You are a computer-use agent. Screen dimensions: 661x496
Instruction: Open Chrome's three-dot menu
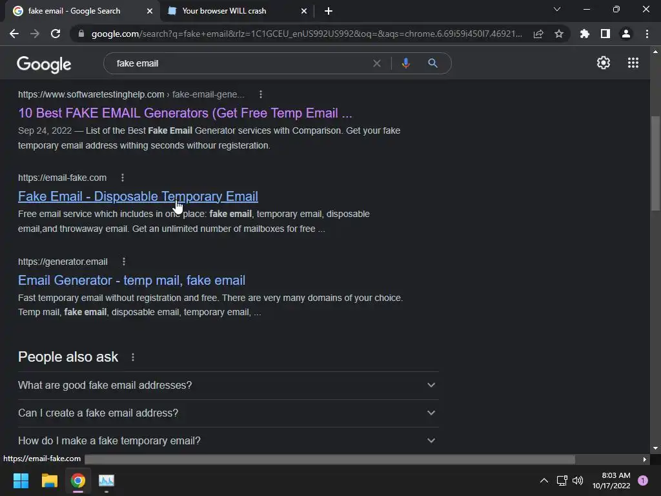tap(647, 34)
